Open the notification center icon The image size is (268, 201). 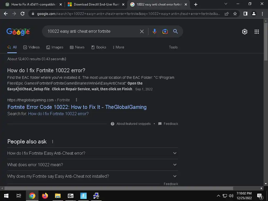pyautogui.click(x=260, y=196)
